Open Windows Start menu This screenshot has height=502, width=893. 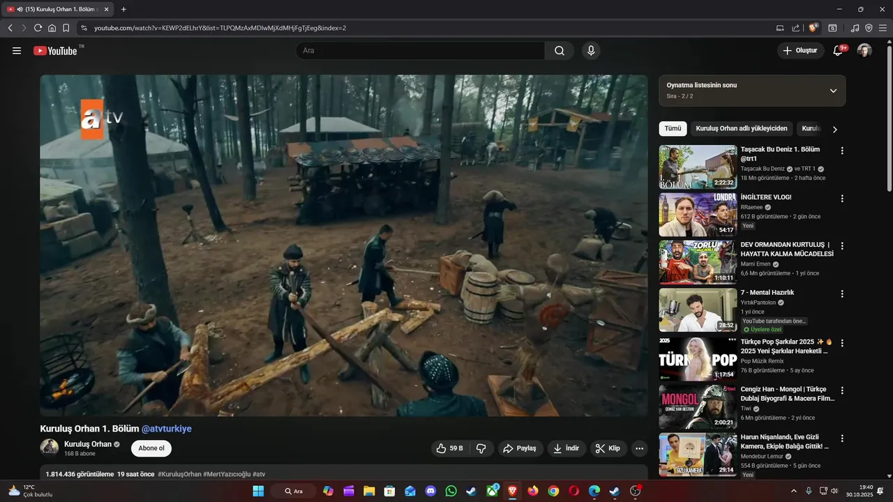[x=258, y=491]
